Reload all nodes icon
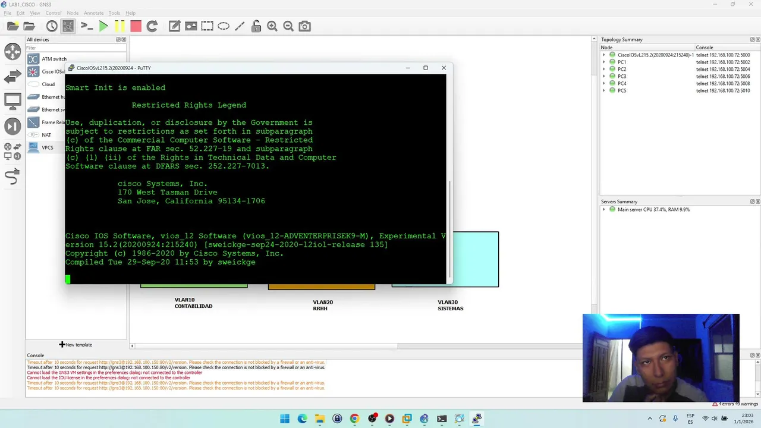Image resolution: width=761 pixels, height=428 pixels. click(x=152, y=26)
